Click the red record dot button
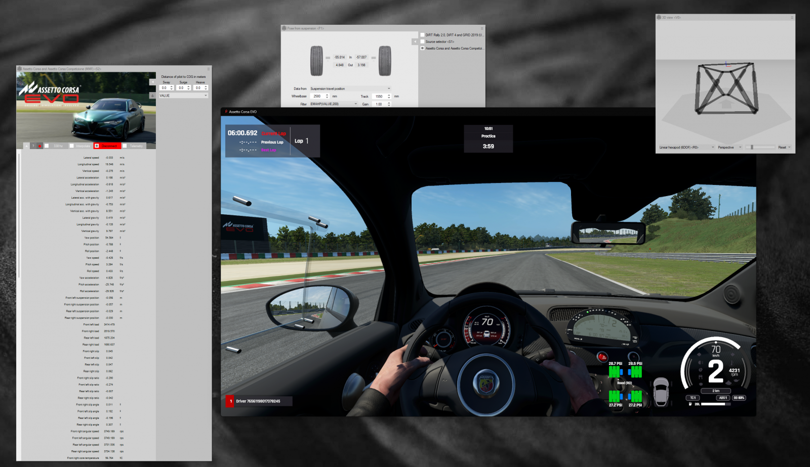Image resolution: width=810 pixels, height=467 pixels. (x=39, y=146)
